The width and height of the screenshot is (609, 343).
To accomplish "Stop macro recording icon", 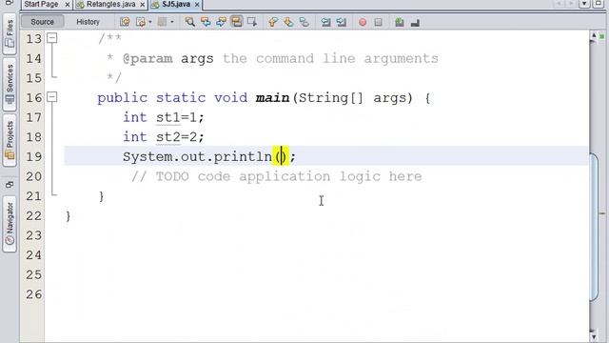I will click(x=378, y=22).
